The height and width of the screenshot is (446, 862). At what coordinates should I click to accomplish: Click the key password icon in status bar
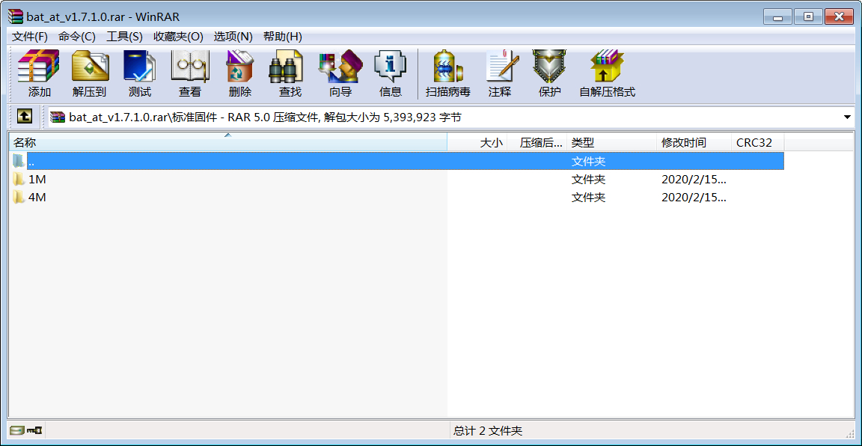coord(36,430)
